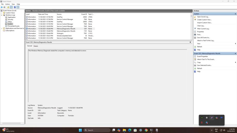Open the View menu in menu bar

click(13, 4)
